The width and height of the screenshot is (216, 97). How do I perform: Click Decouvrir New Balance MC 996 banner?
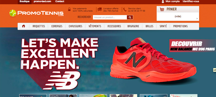click(193, 46)
